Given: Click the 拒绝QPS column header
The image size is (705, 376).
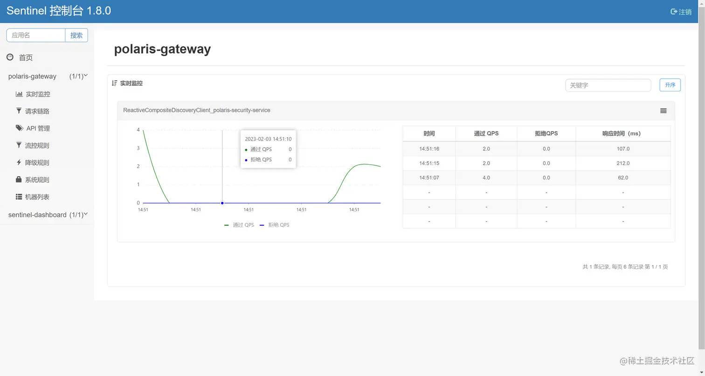Looking at the screenshot, I should point(546,133).
